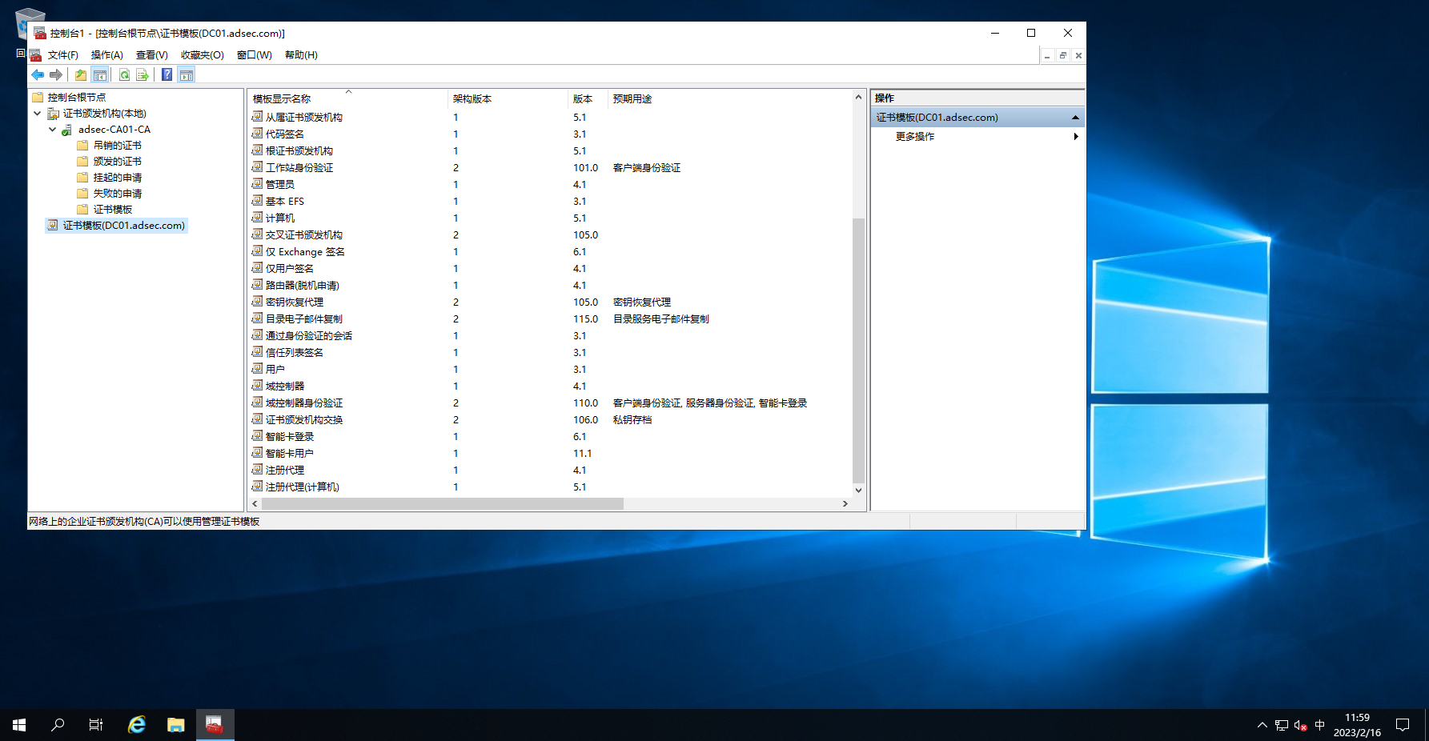Toggle the Show/Hide Console Tree button
1429x741 pixels.
pyautogui.click(x=100, y=75)
